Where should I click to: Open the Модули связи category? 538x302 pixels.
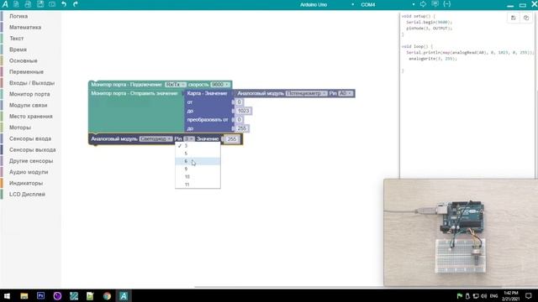(x=28, y=105)
